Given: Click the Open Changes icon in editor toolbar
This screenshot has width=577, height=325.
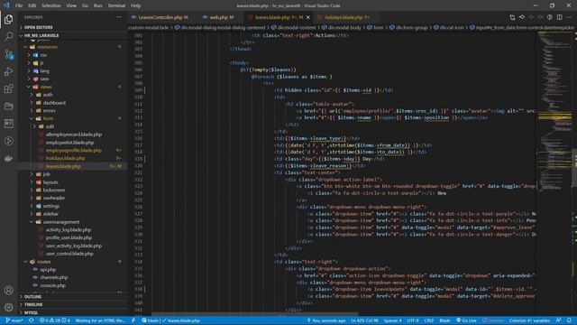Looking at the screenshot, I should click(512, 17).
